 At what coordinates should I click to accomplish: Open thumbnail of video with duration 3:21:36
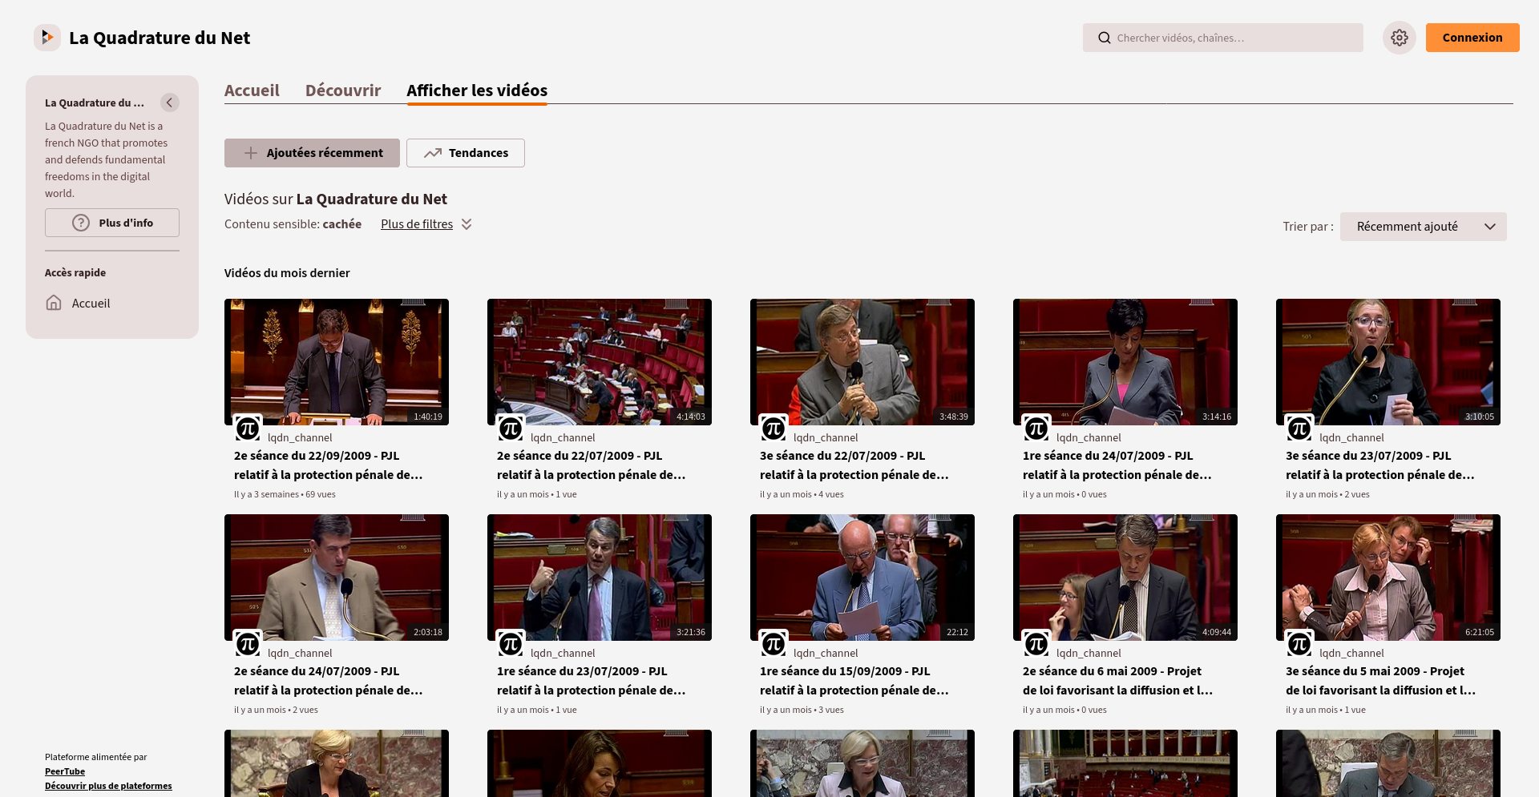click(600, 578)
